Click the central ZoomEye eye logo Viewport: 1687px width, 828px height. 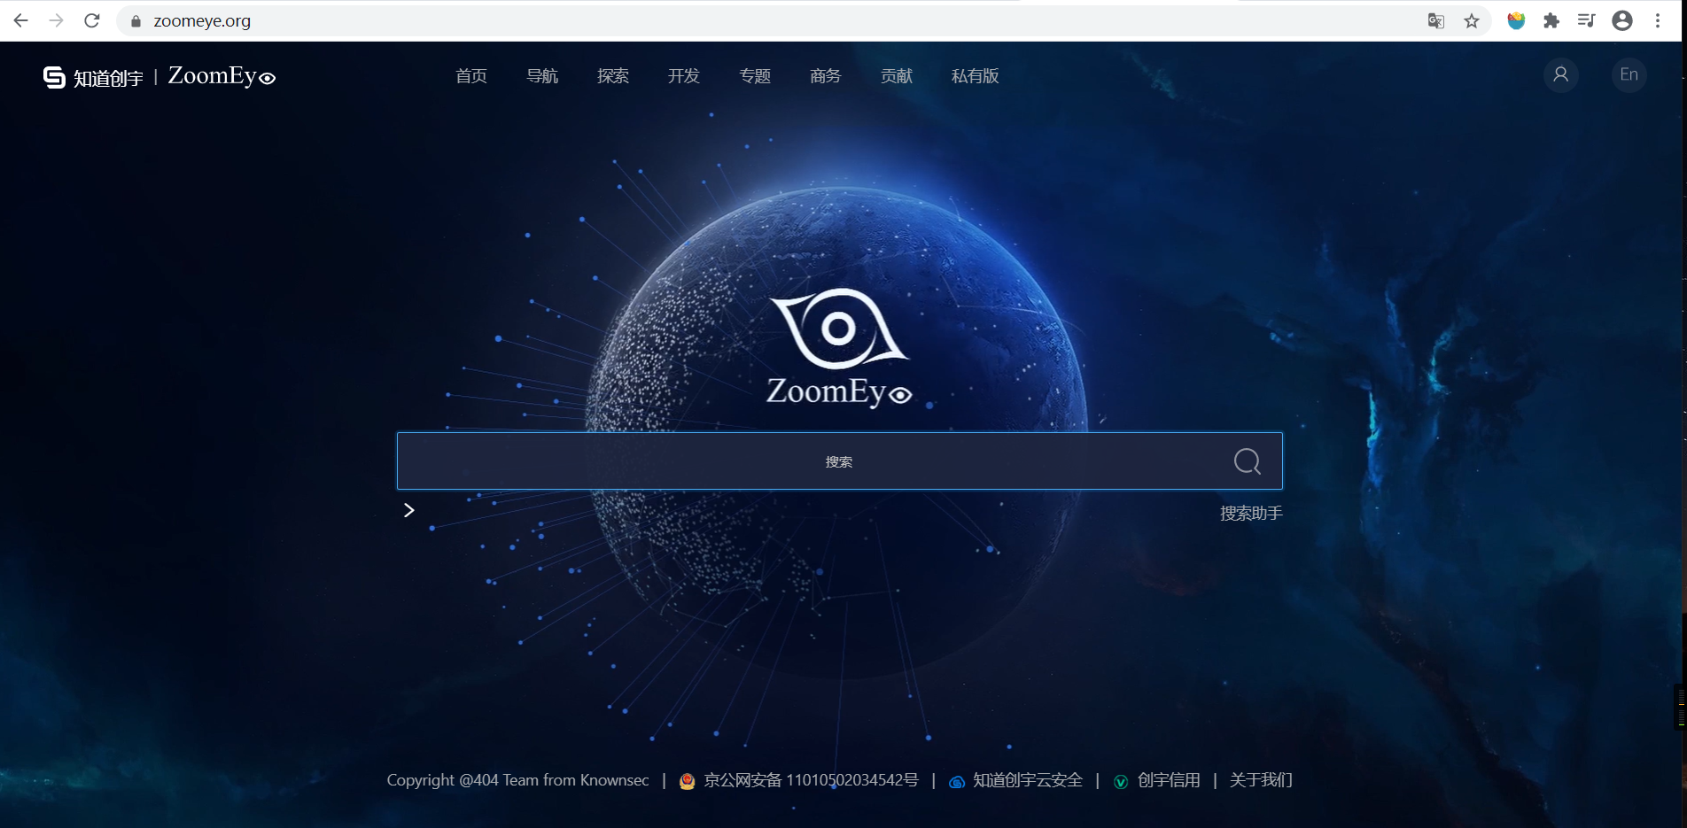pyautogui.click(x=839, y=347)
